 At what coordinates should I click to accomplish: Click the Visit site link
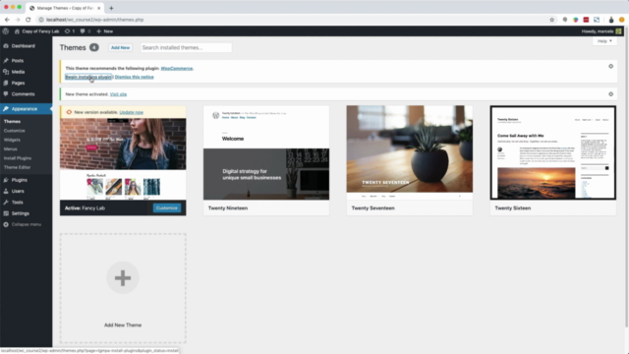[x=118, y=94]
